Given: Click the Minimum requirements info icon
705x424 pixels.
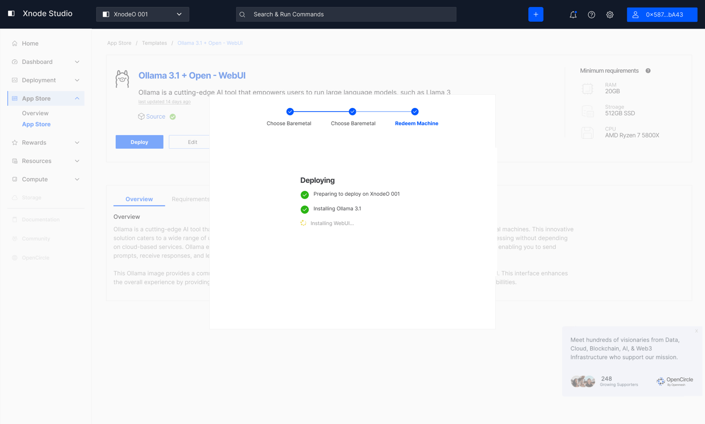Looking at the screenshot, I should 648,71.
